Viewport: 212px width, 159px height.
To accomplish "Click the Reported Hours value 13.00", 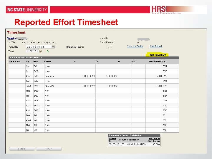I will (109, 47).
